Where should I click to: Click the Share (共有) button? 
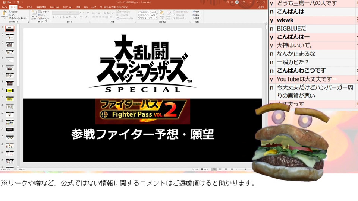[x=261, y=7]
